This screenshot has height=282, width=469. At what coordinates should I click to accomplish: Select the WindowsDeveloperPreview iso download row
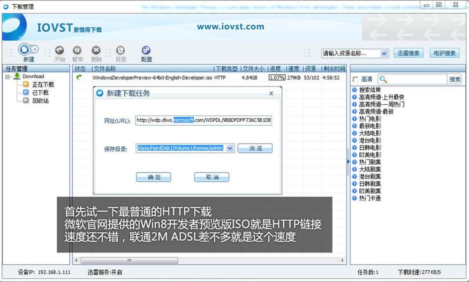pos(209,78)
